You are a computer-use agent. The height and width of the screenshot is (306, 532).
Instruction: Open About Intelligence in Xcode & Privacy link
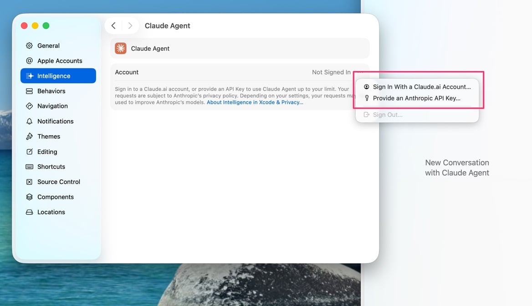(255, 102)
